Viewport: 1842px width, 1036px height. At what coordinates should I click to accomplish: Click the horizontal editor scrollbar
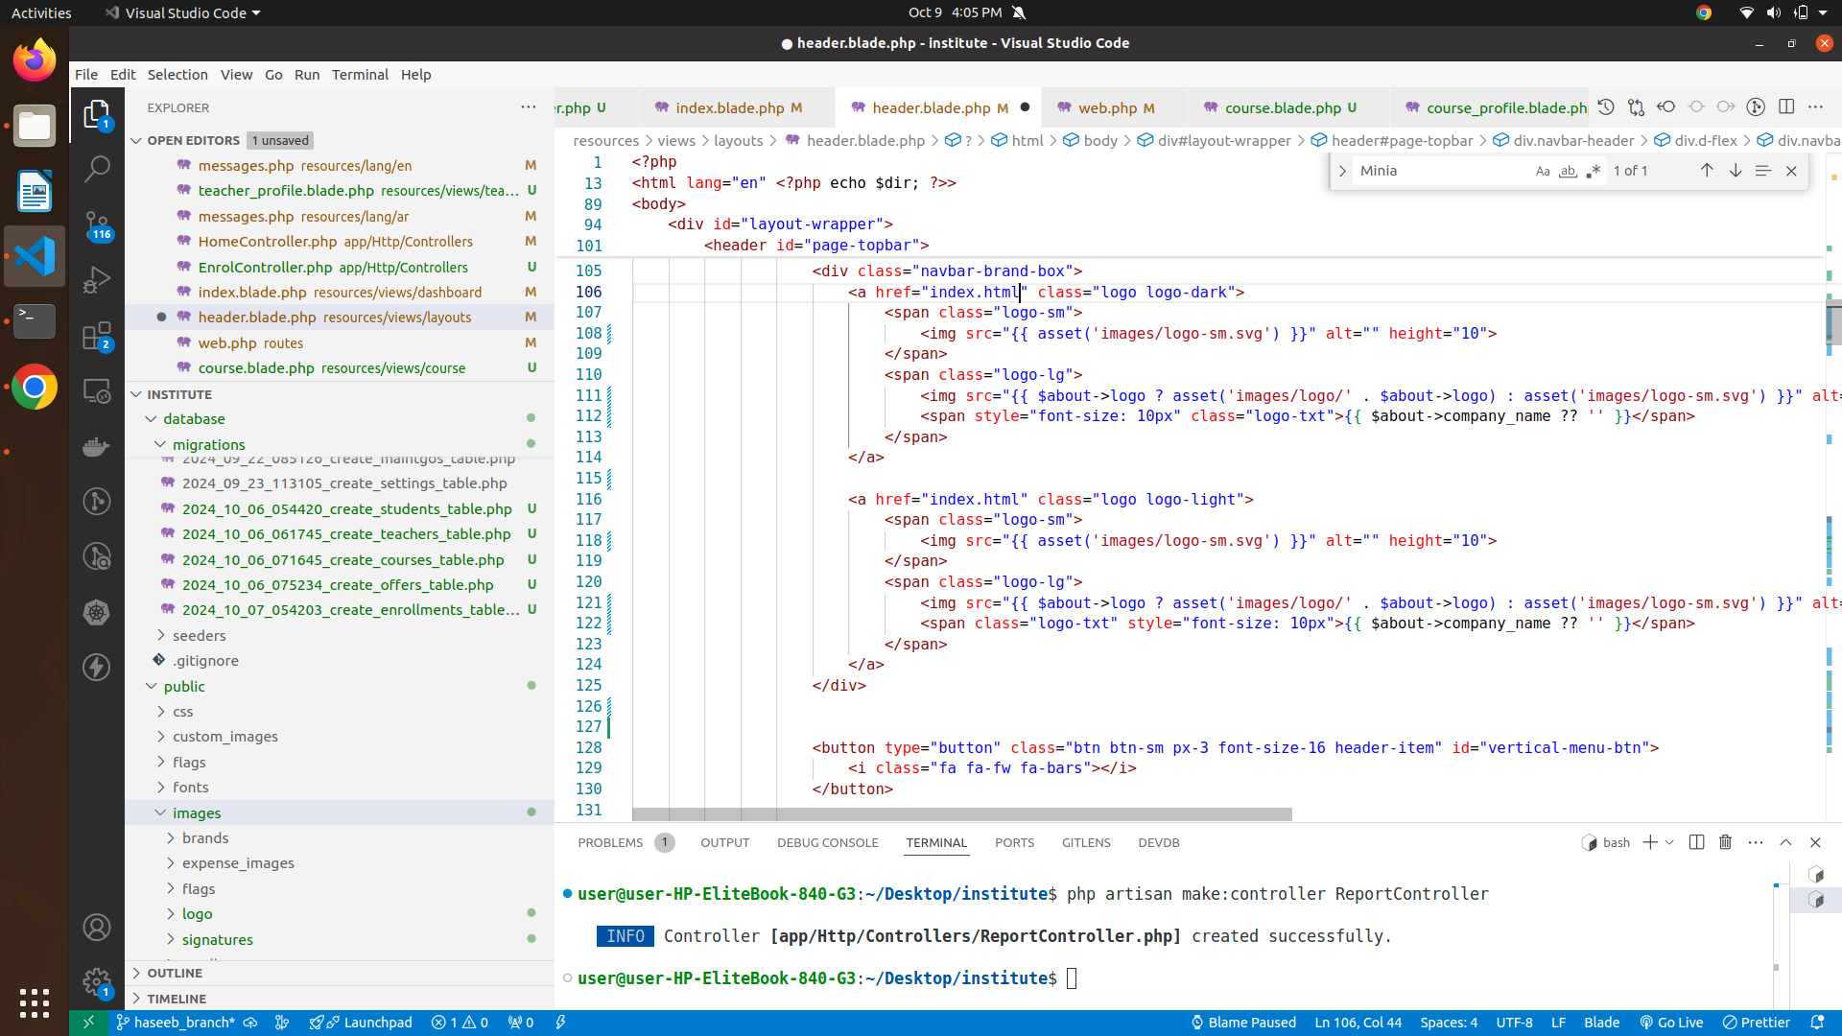(961, 814)
